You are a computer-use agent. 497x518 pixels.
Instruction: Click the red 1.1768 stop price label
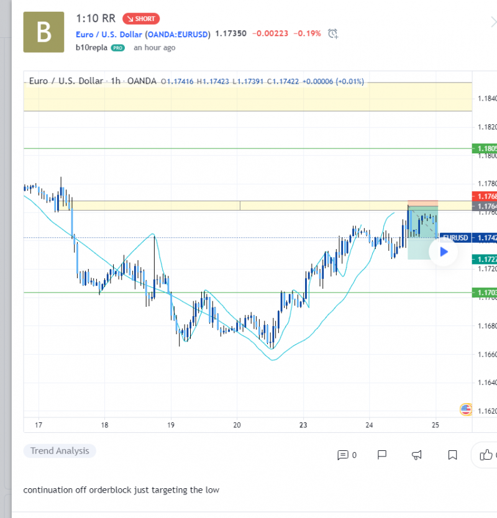pyautogui.click(x=485, y=196)
